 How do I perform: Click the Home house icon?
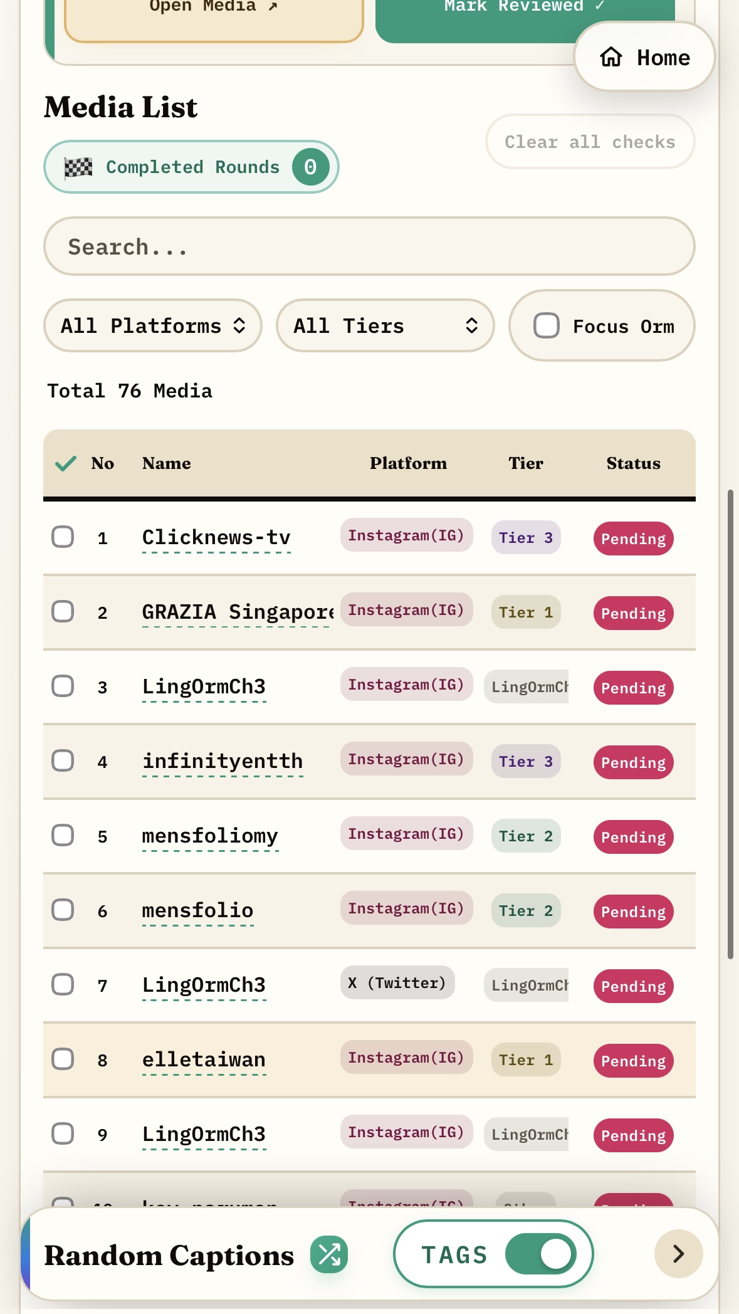coord(611,57)
